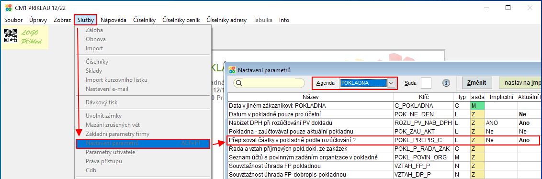Viewport: 542px width, 179px height.
Task: Click key cell POK_NE_DEN
Action: coord(423,114)
